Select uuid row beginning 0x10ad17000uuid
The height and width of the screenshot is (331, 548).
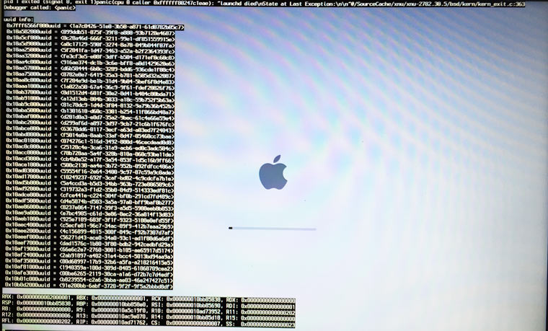89,178
